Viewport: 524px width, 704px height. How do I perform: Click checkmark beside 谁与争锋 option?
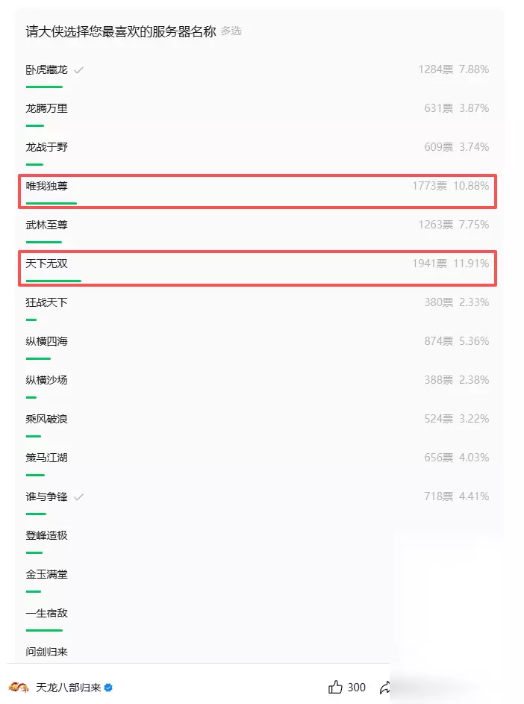[x=78, y=497]
